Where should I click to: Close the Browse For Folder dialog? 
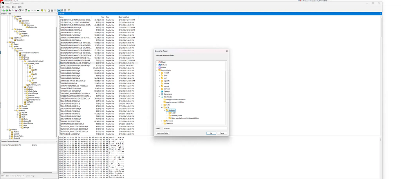click(227, 51)
